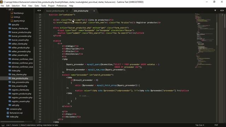226x127 pixels.
Task: Open editar_usuario.php in the sidebar
Action: pos(20,55)
